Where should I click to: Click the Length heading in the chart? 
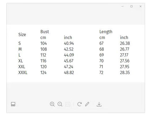(106, 32)
